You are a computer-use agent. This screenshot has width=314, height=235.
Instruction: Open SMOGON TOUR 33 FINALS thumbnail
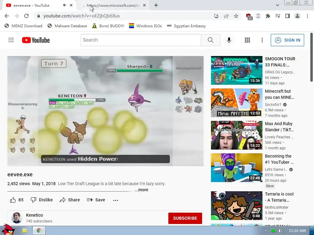click(x=236, y=70)
